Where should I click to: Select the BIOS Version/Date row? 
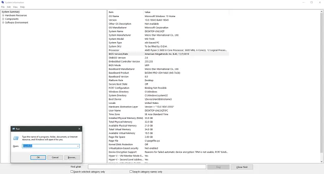[x=118, y=54]
